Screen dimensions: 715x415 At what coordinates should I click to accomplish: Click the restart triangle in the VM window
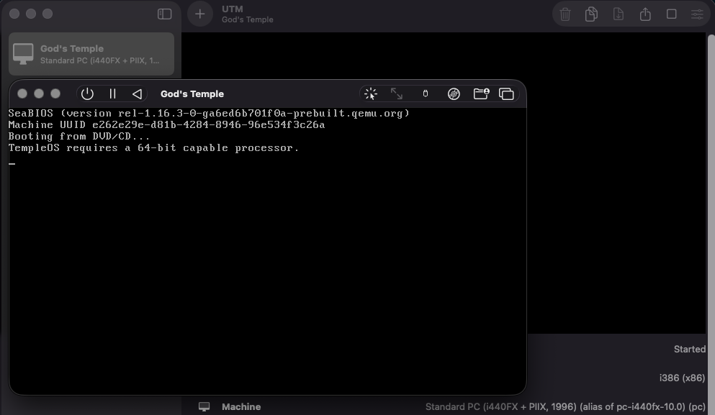click(x=137, y=94)
